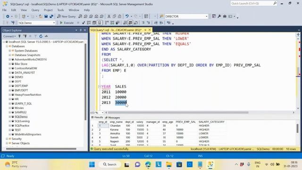Click the Increase Indent icon
The width and height of the screenshot is (302, 170).
[161, 23]
